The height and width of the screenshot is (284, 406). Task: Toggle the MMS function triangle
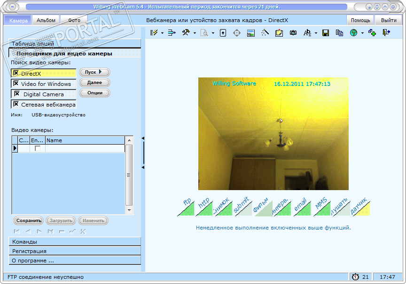click(x=324, y=209)
